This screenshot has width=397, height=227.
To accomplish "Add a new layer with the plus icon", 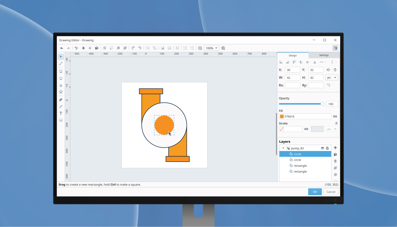I will 335,148.
